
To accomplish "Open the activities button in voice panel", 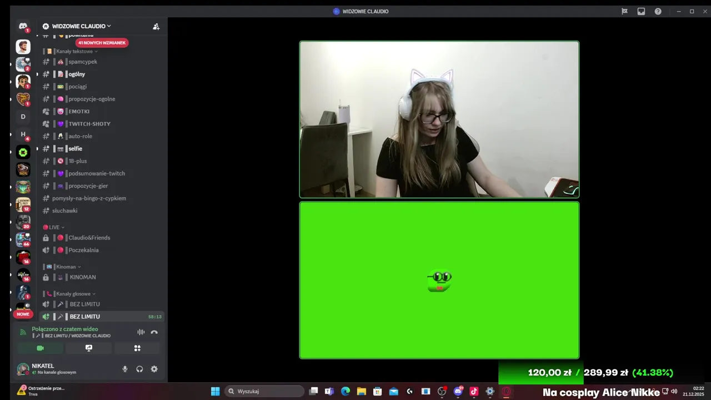I will [x=137, y=348].
